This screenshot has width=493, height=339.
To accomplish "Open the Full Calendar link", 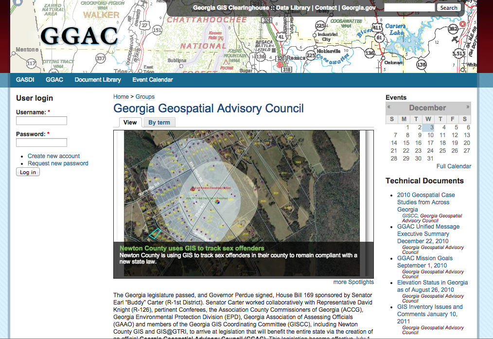I will [453, 166].
